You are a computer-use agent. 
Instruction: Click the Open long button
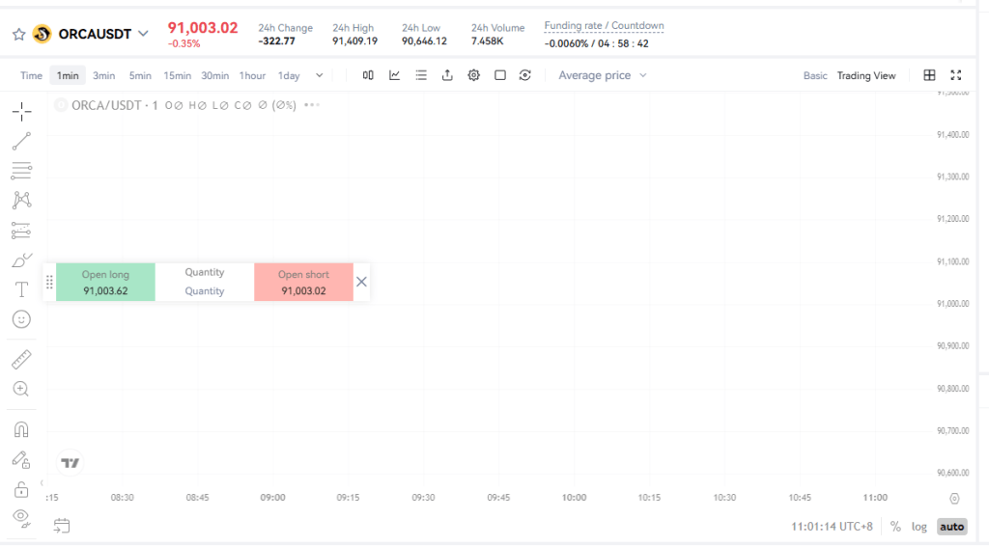tap(105, 282)
